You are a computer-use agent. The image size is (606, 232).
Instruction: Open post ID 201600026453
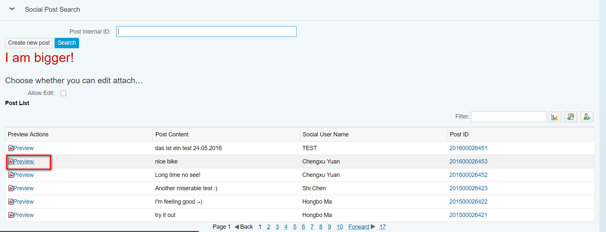468,162
